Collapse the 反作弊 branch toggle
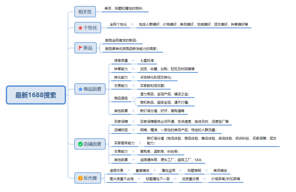The image size is (296, 192). coord(103,178)
